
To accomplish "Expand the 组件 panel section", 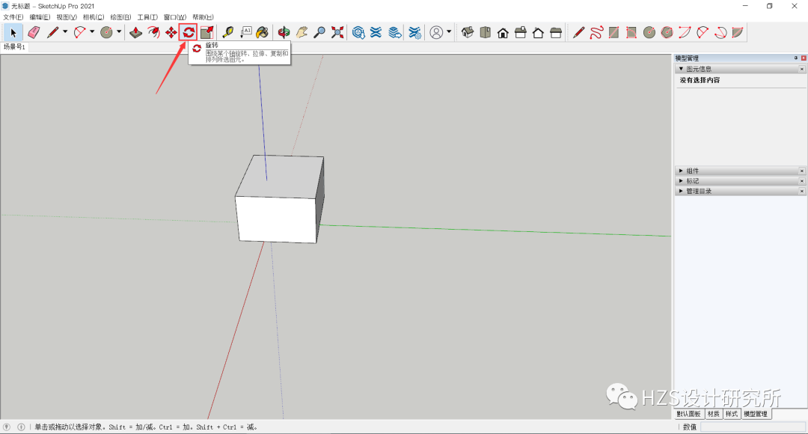I will 681,171.
